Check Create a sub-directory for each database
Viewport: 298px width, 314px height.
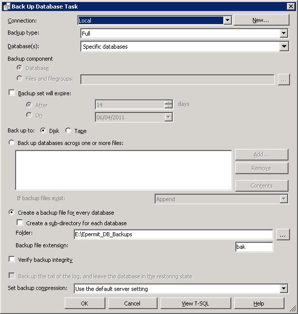click(20, 223)
